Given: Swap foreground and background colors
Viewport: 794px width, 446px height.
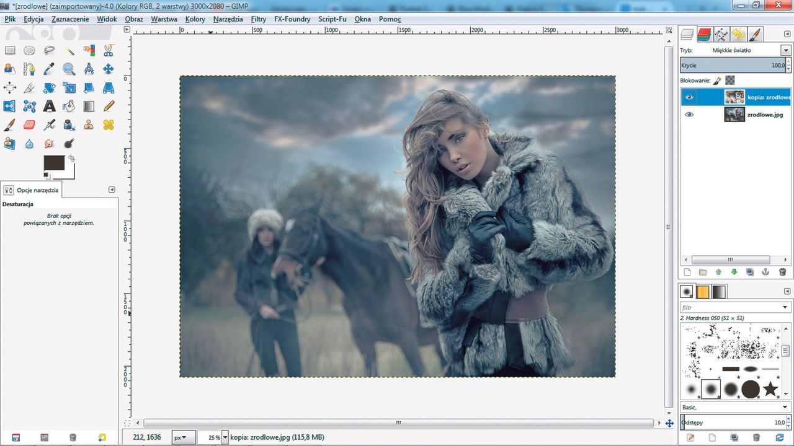Looking at the screenshot, I should coord(71,159).
